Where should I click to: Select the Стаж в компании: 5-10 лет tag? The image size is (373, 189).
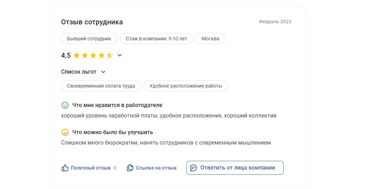coord(156,39)
